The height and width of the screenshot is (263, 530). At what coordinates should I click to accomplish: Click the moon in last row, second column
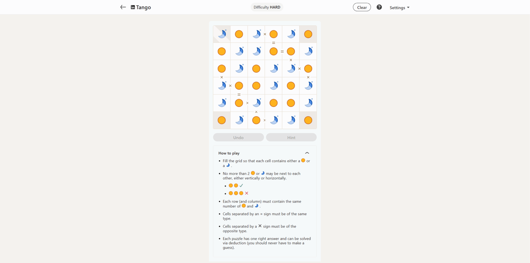239,120
